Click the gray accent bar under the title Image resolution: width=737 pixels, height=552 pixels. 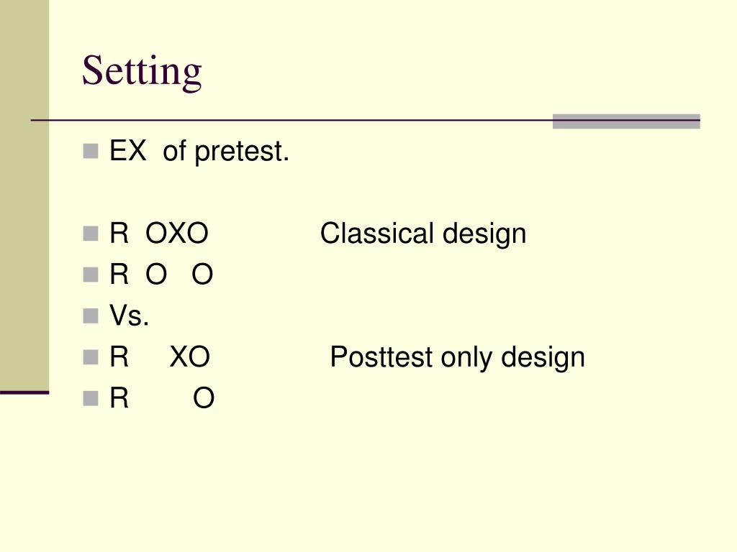pos(626,121)
